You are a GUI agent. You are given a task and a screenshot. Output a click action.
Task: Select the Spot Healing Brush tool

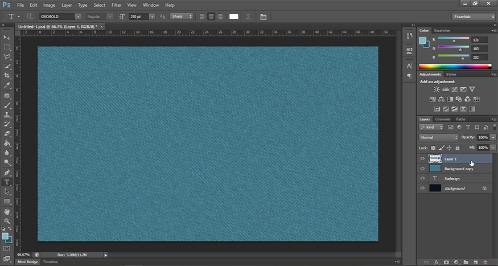tap(7, 96)
